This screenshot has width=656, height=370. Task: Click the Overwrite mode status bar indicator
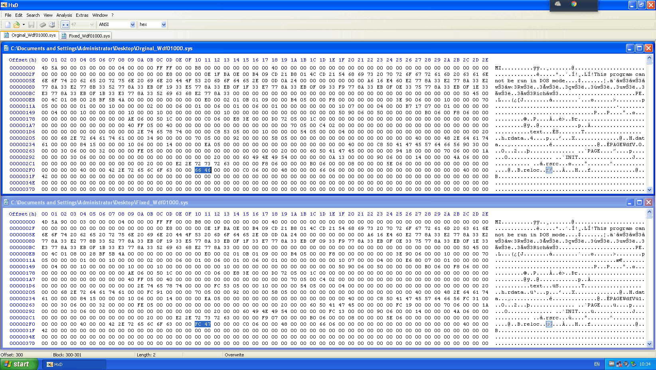[x=234, y=355]
